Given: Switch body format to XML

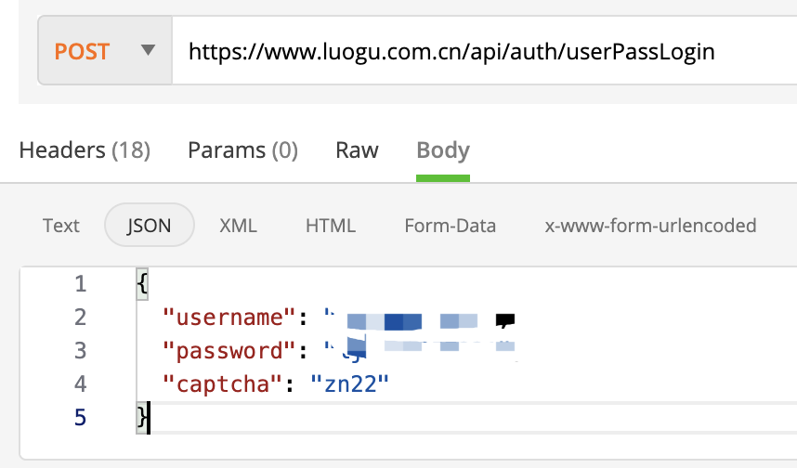Looking at the screenshot, I should point(238,225).
